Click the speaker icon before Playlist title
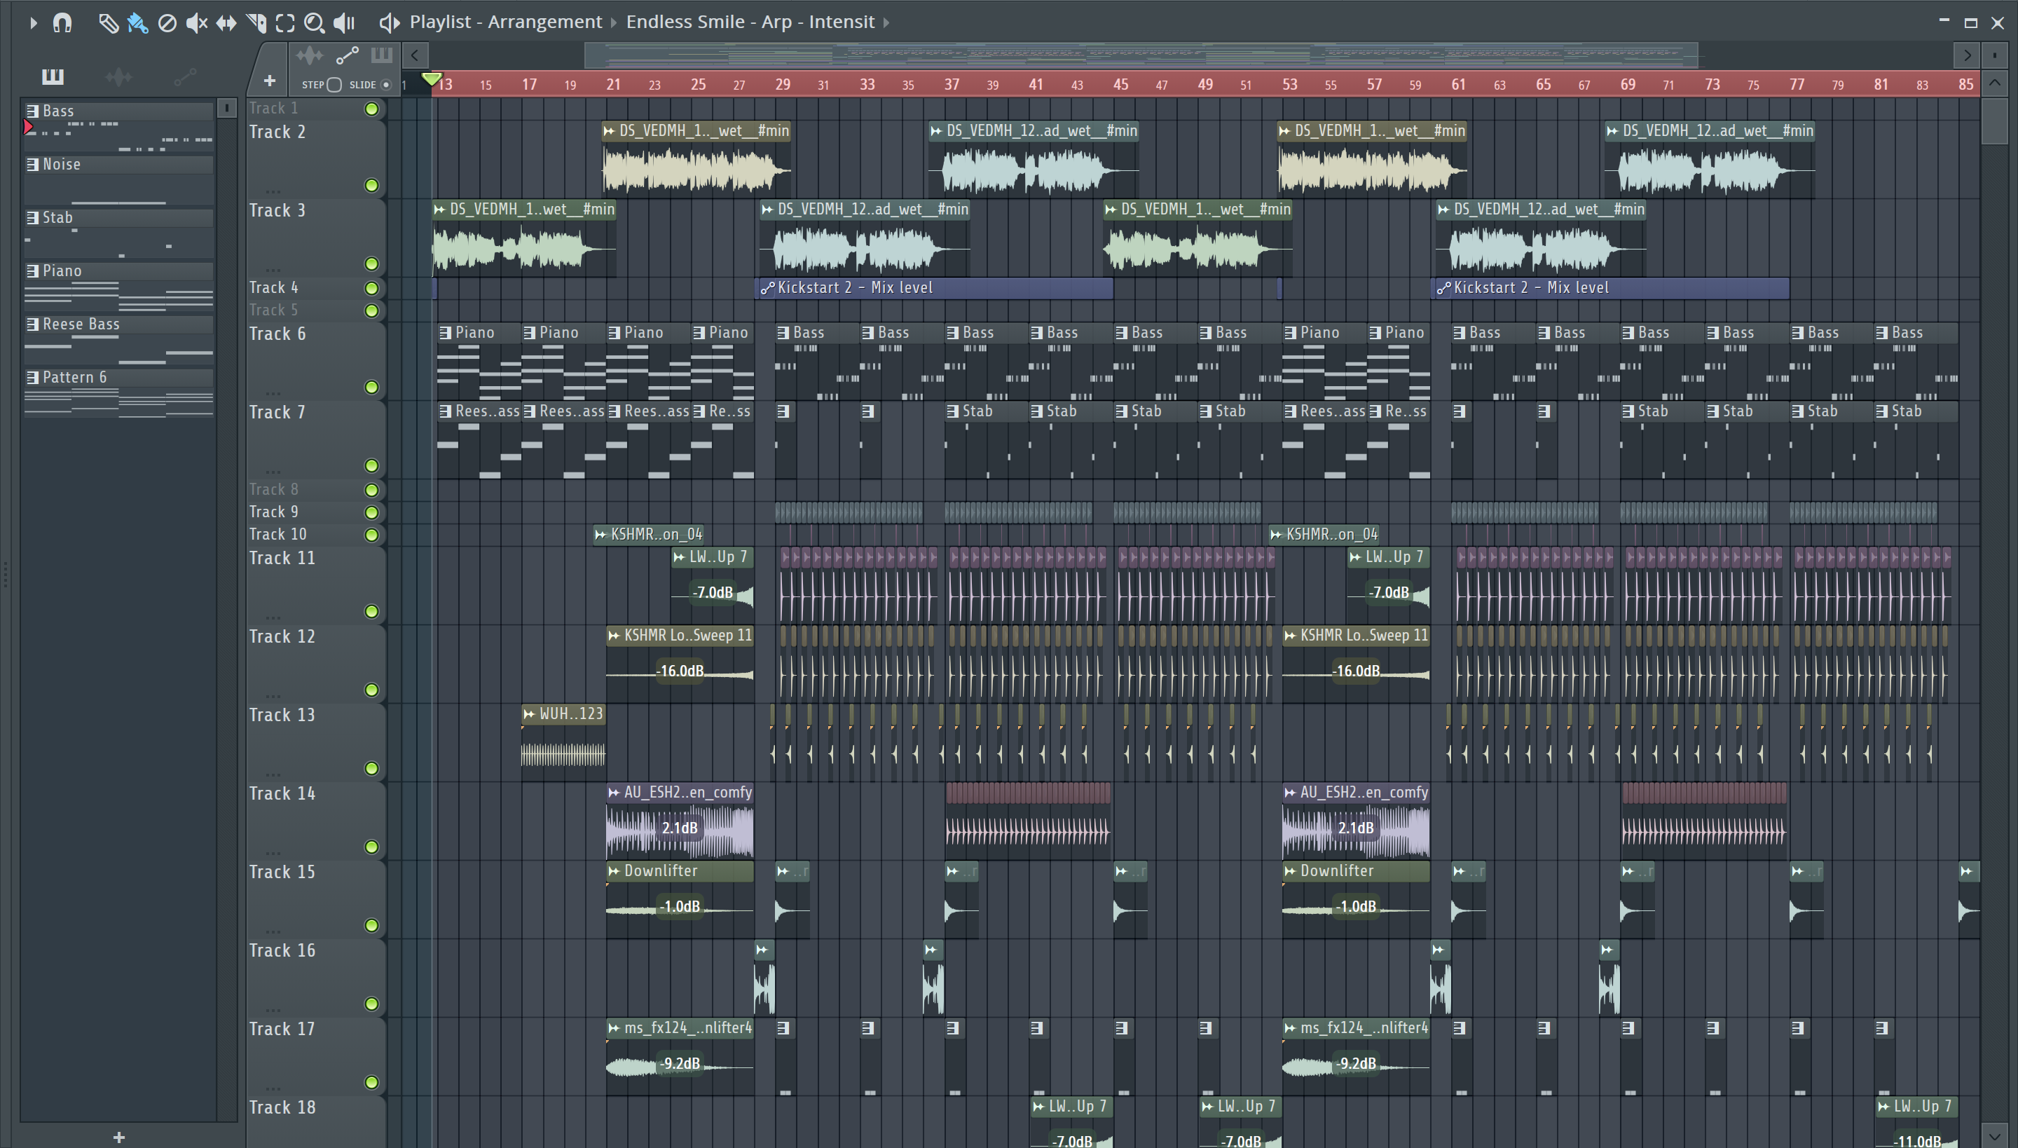 coord(389,23)
